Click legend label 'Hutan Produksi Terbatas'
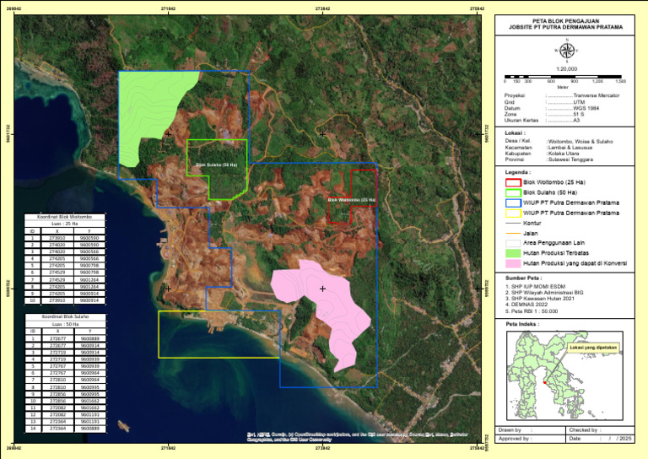648x459 pixels. coord(556,253)
